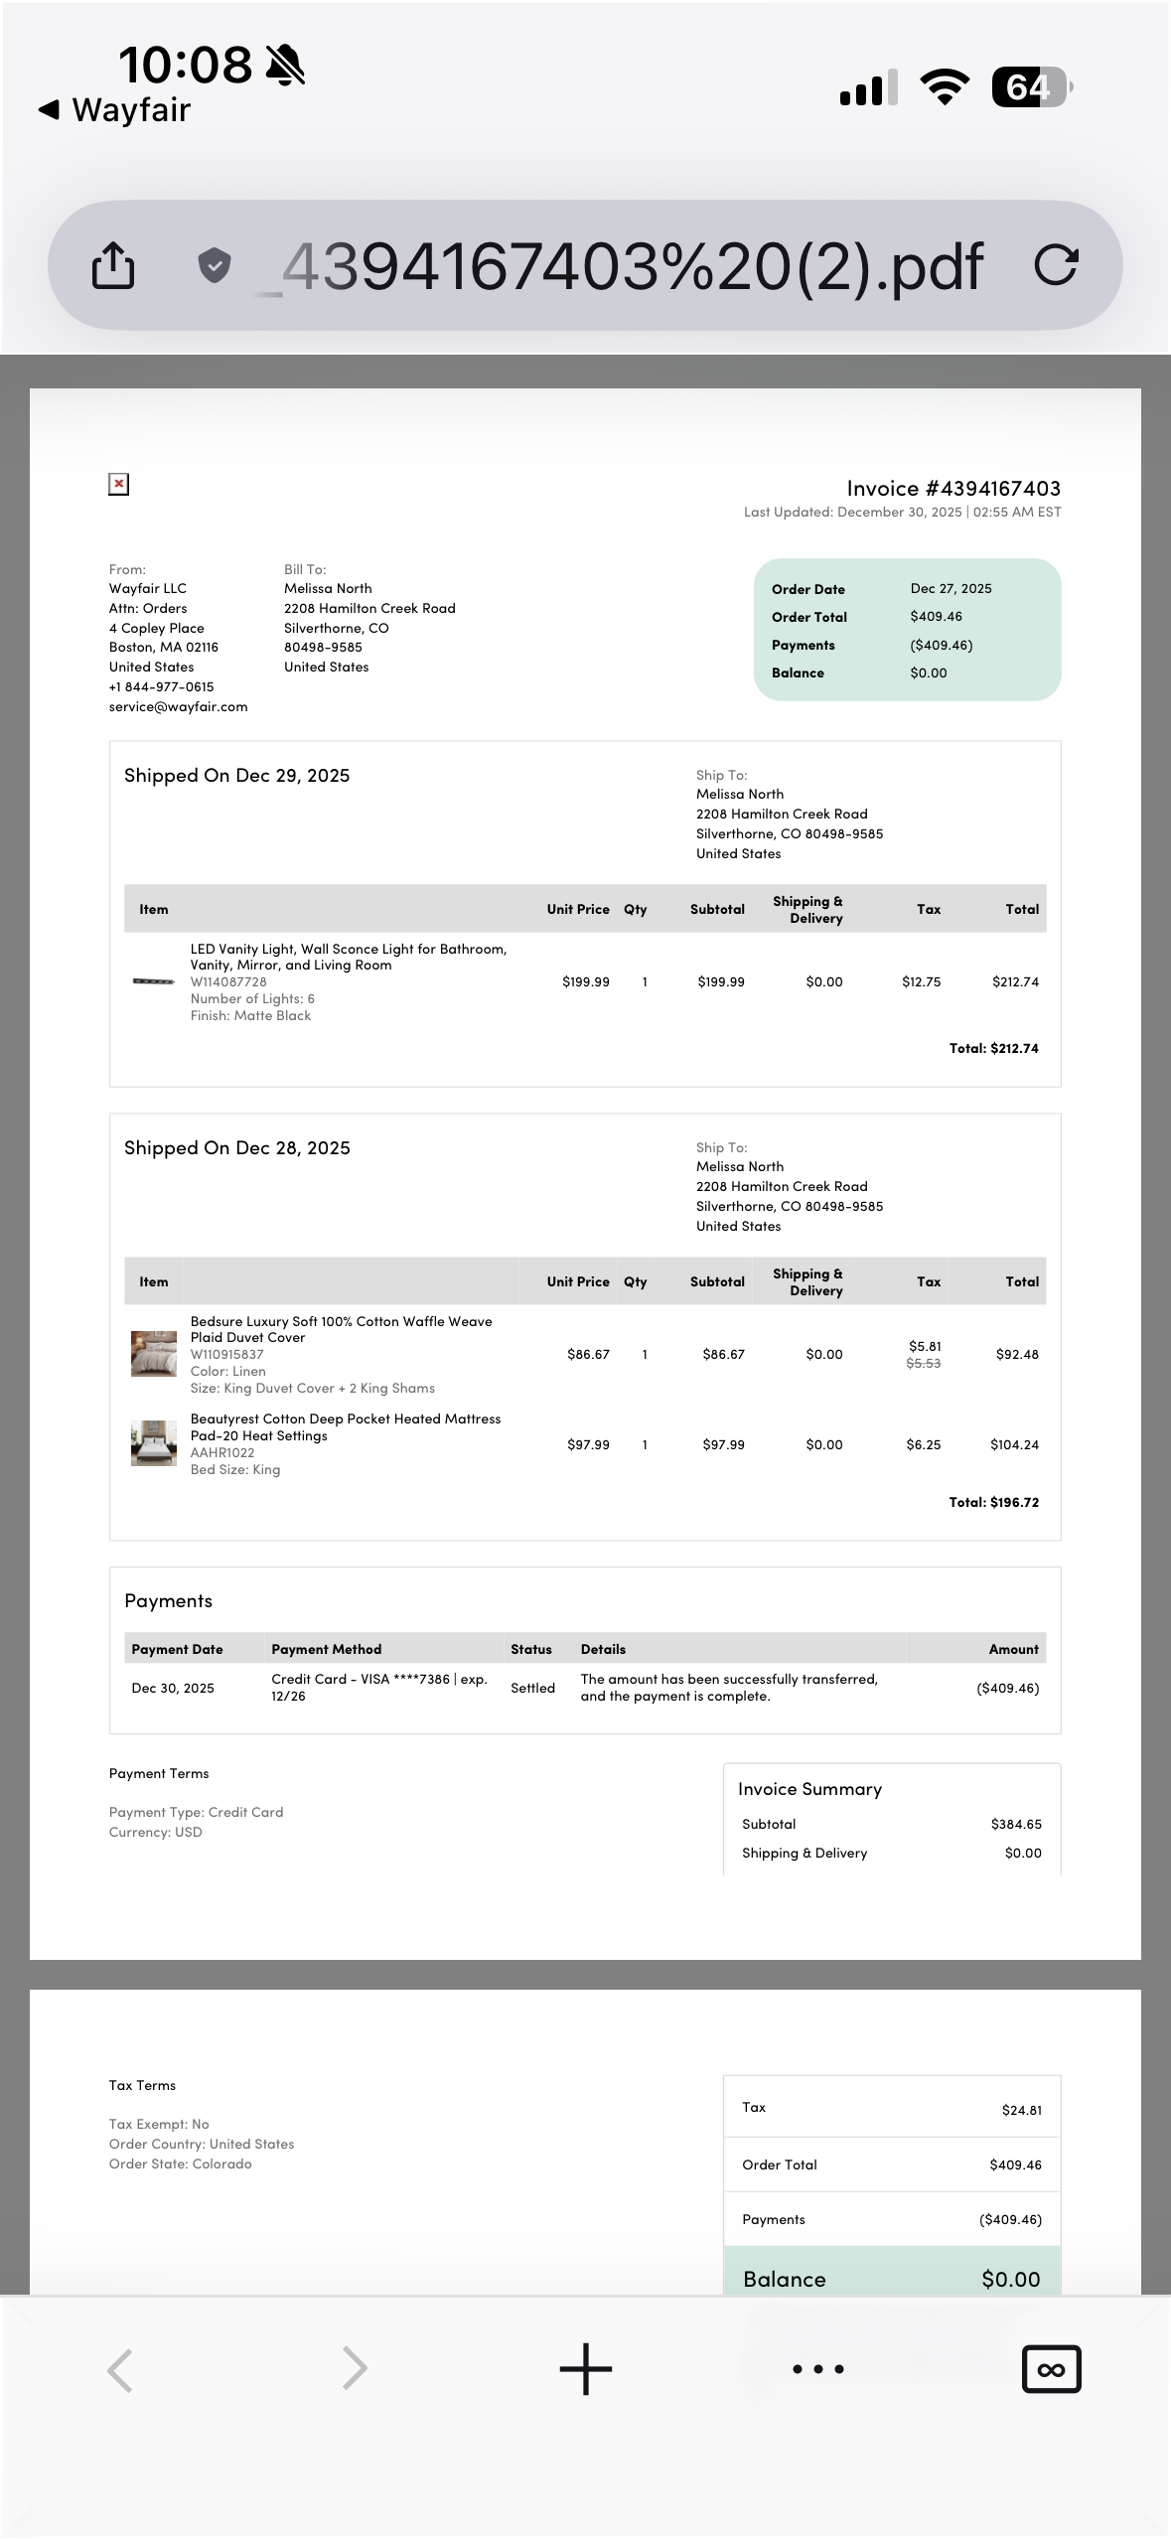Tap the green Balance $0.00 row
Image resolution: width=1171 pixels, height=2539 pixels.
click(x=892, y=2273)
